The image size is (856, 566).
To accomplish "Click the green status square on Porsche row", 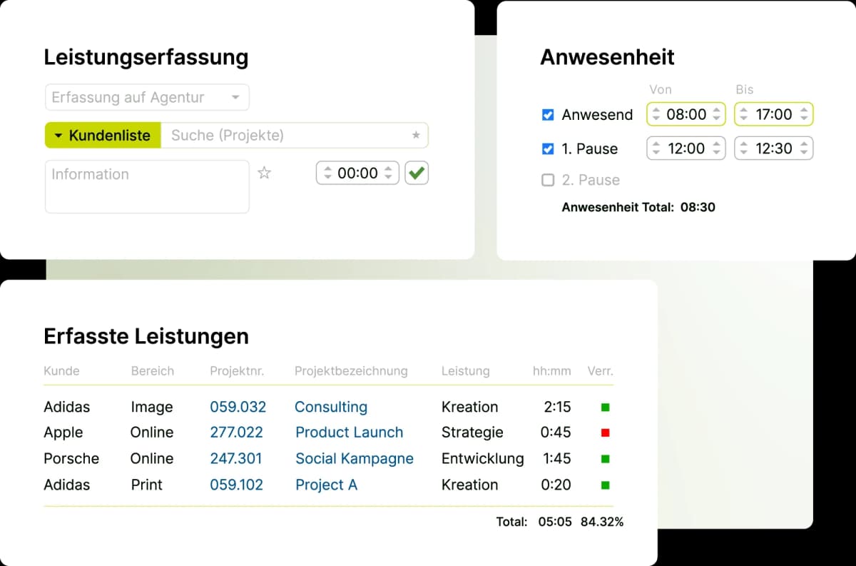I will [605, 458].
